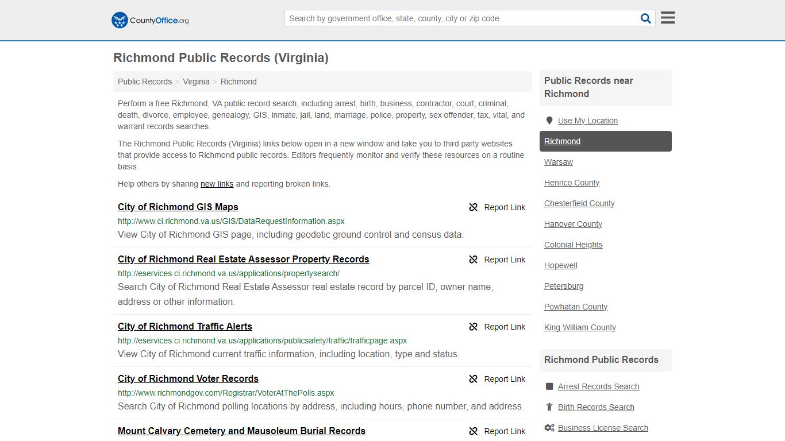Viewport: 785px width, 441px height.
Task: Go to Virginia breadcrumb
Action: [196, 82]
